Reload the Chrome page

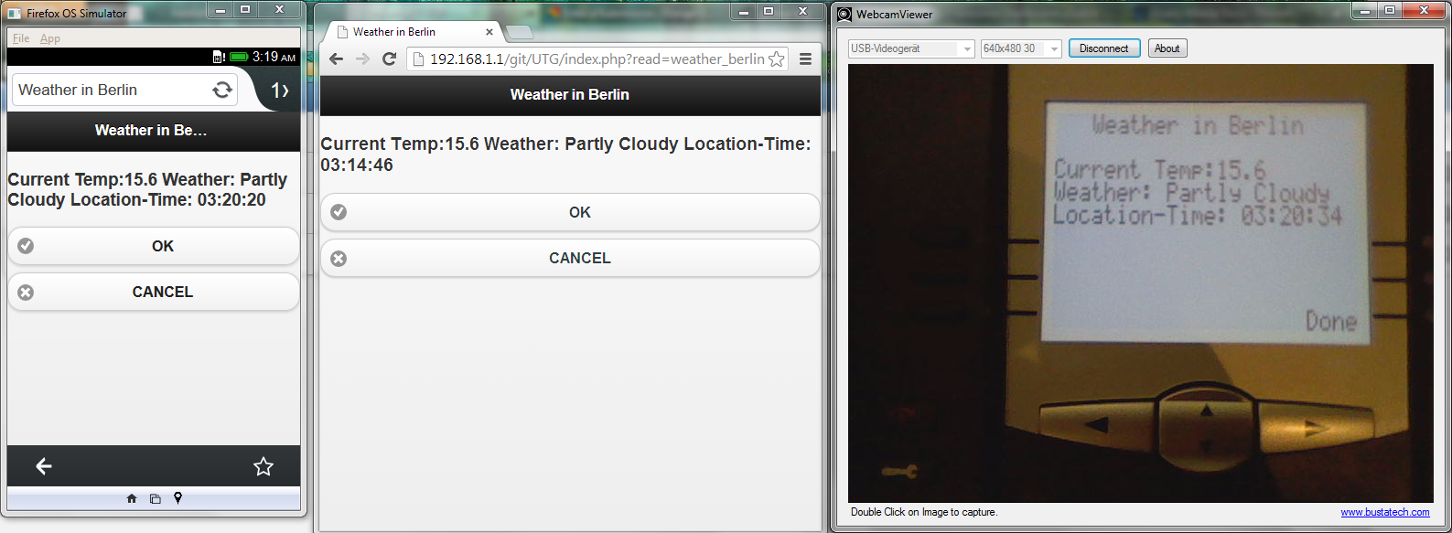(x=389, y=59)
